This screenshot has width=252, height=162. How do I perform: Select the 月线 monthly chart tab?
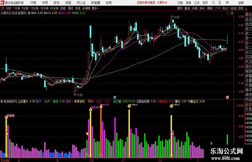[78, 8]
